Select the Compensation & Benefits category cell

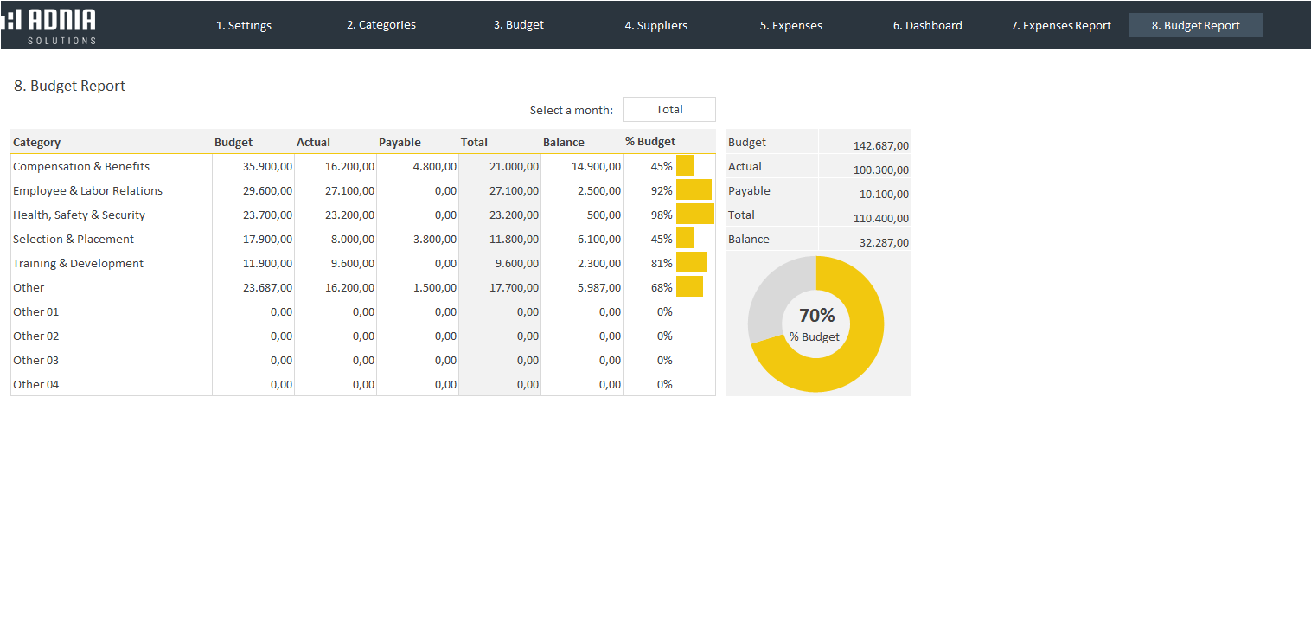pos(81,166)
